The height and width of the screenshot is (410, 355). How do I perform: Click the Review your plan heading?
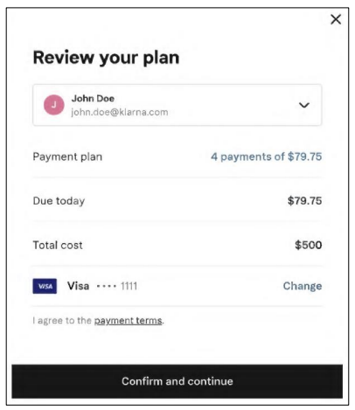point(106,58)
